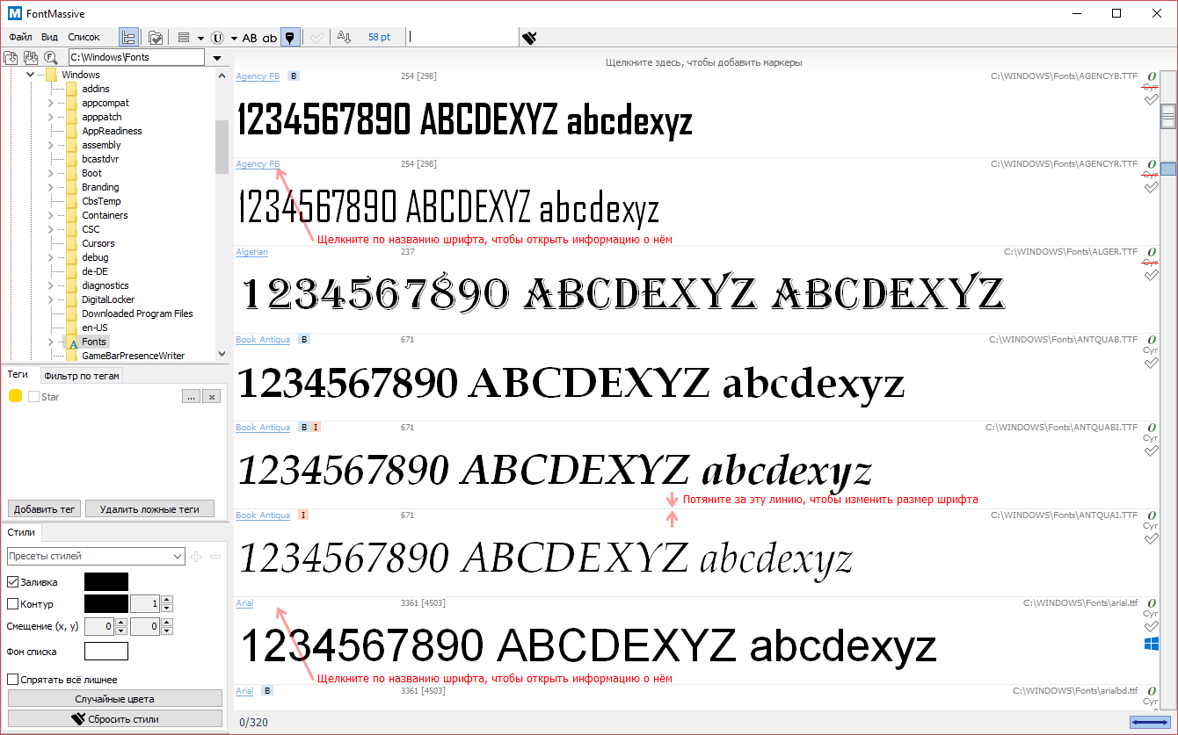Click the brush icon beside the text field
This screenshot has height=735, width=1178.
pos(529,37)
